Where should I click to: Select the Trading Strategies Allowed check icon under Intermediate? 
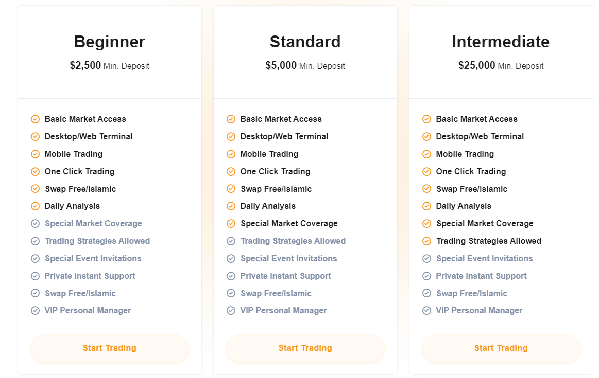426,241
